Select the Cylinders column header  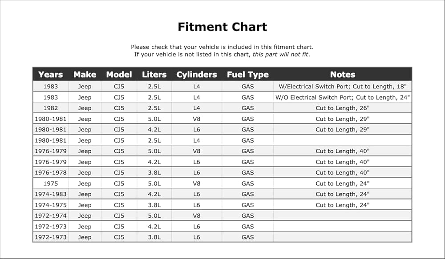click(x=197, y=75)
